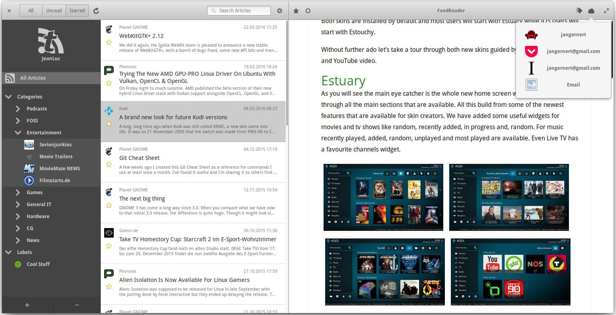Switch to the Unread filter tab
This screenshot has width=616, height=315.
pos(54,11)
